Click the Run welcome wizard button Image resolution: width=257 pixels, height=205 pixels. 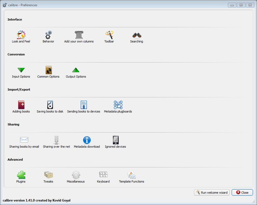click(212, 192)
